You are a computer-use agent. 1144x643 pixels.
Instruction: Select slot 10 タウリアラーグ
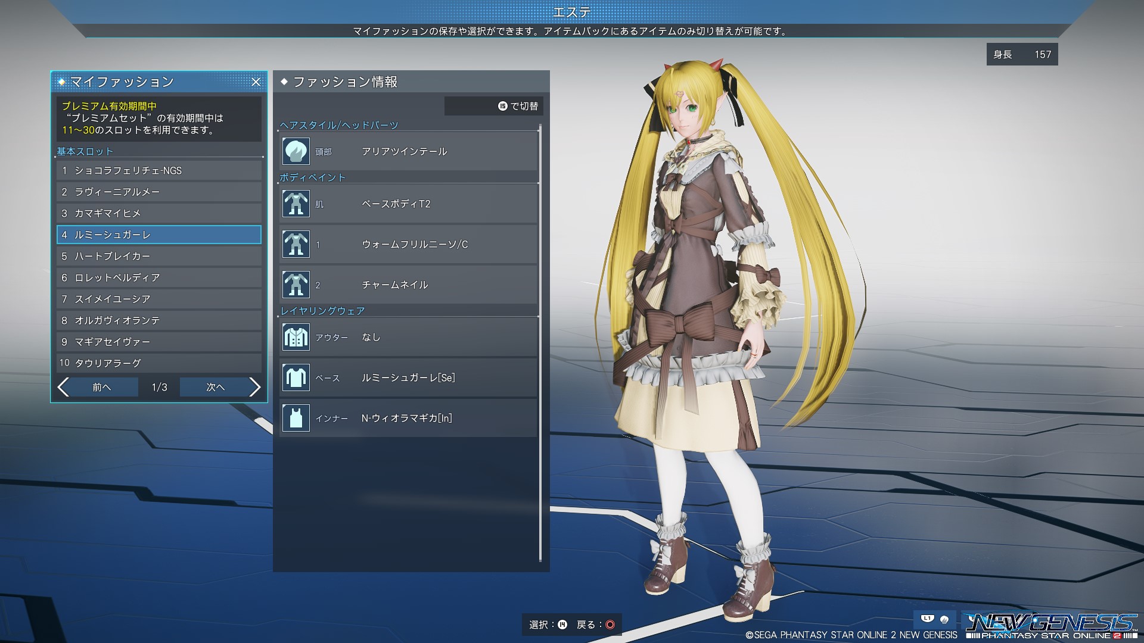pyautogui.click(x=159, y=363)
